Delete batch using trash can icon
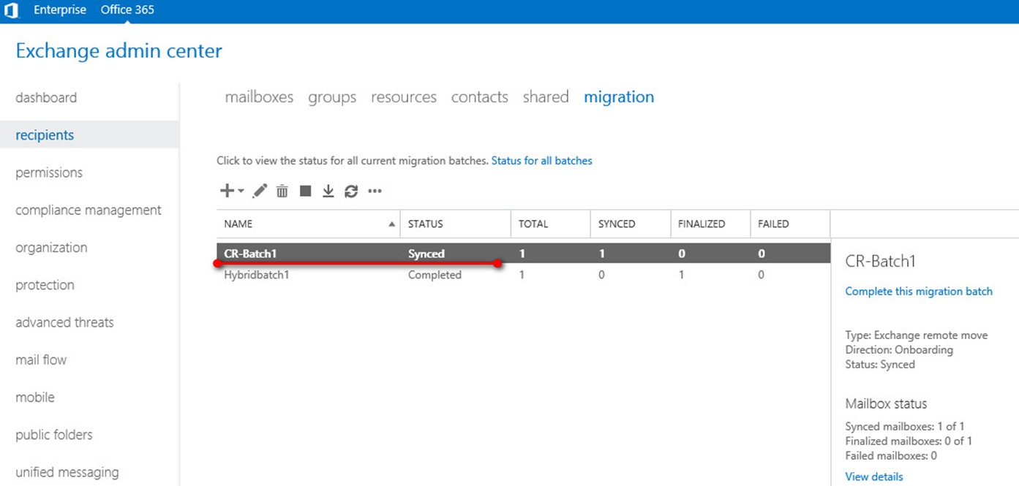The image size is (1019, 486). pos(282,191)
